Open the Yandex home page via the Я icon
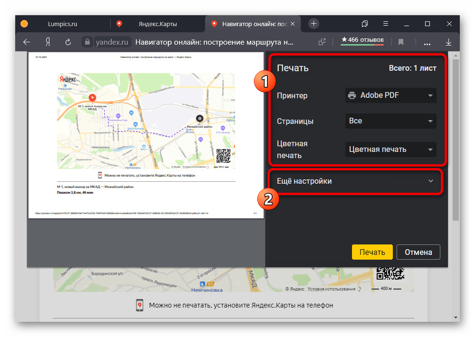 47,42
